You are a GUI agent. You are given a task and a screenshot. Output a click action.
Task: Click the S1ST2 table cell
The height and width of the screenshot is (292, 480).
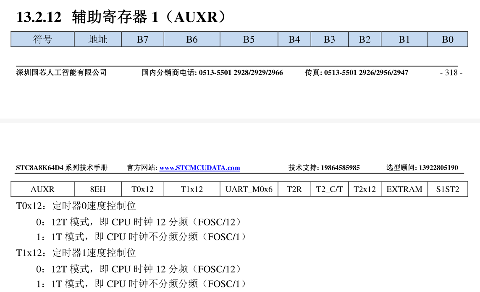(x=448, y=189)
